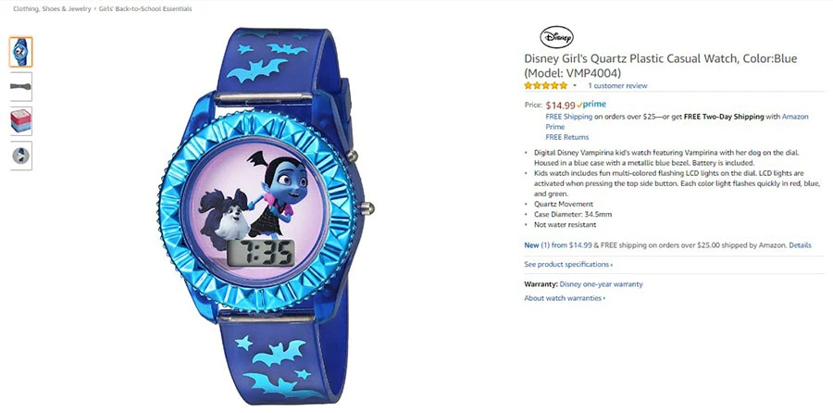Viewport: 833px width, 413px height.
Task: Open the 1 customer review link
Action: click(617, 85)
